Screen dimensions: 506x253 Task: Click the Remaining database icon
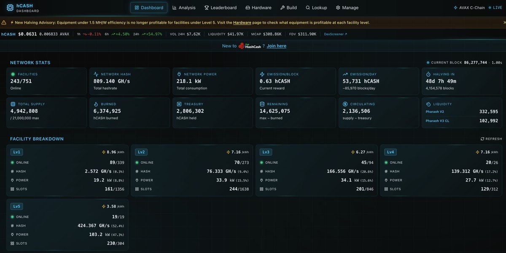(x=262, y=104)
